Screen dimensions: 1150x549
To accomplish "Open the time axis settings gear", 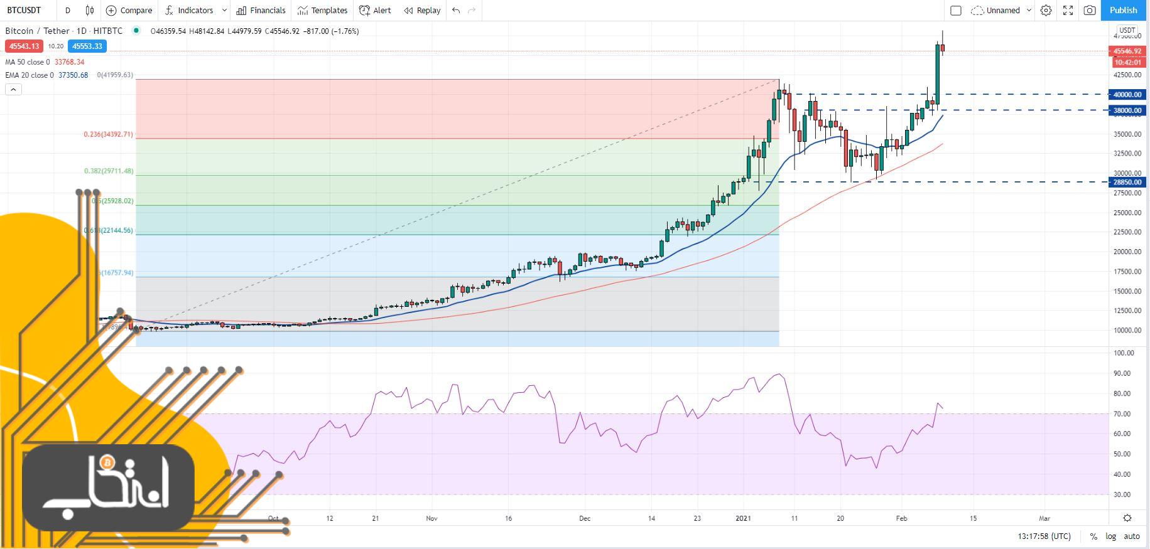I will pos(1127,518).
